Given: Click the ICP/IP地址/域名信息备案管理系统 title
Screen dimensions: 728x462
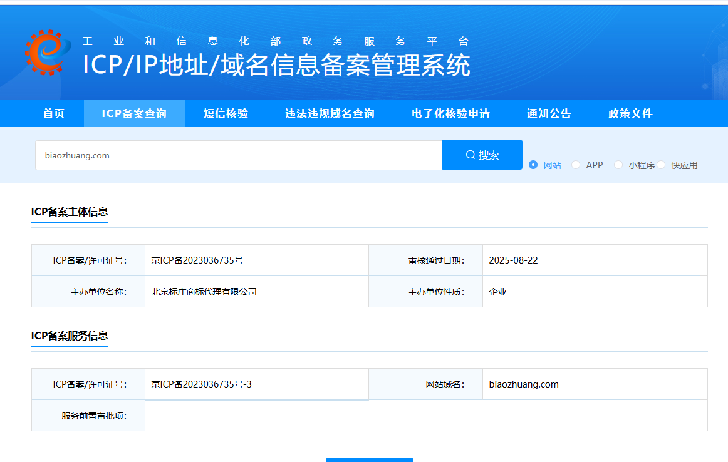Looking at the screenshot, I should click(x=276, y=65).
